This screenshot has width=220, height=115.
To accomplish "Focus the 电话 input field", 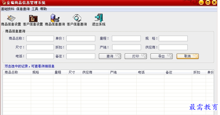I will coord(40,56).
